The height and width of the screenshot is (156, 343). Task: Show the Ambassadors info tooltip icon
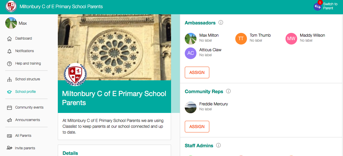point(221,22)
